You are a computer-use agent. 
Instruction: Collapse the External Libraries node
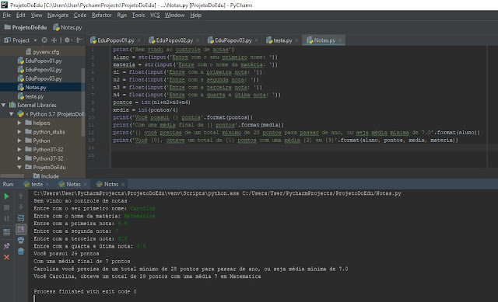click(x=4, y=105)
